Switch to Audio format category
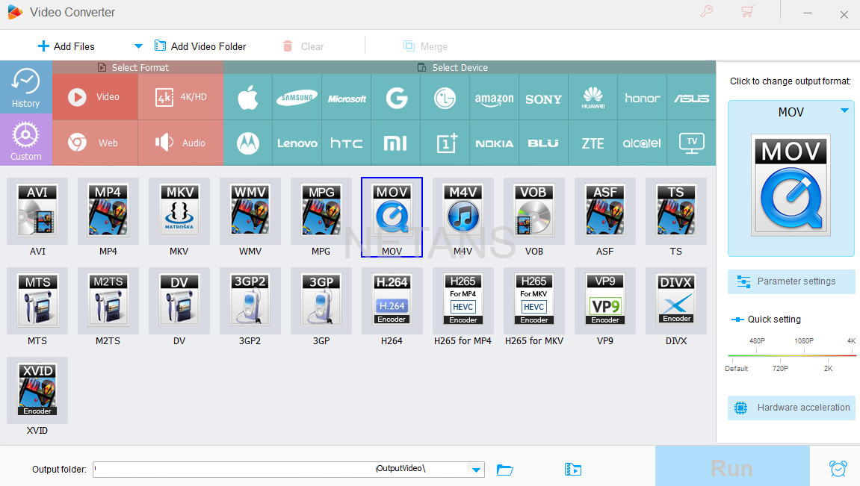 coord(181,143)
